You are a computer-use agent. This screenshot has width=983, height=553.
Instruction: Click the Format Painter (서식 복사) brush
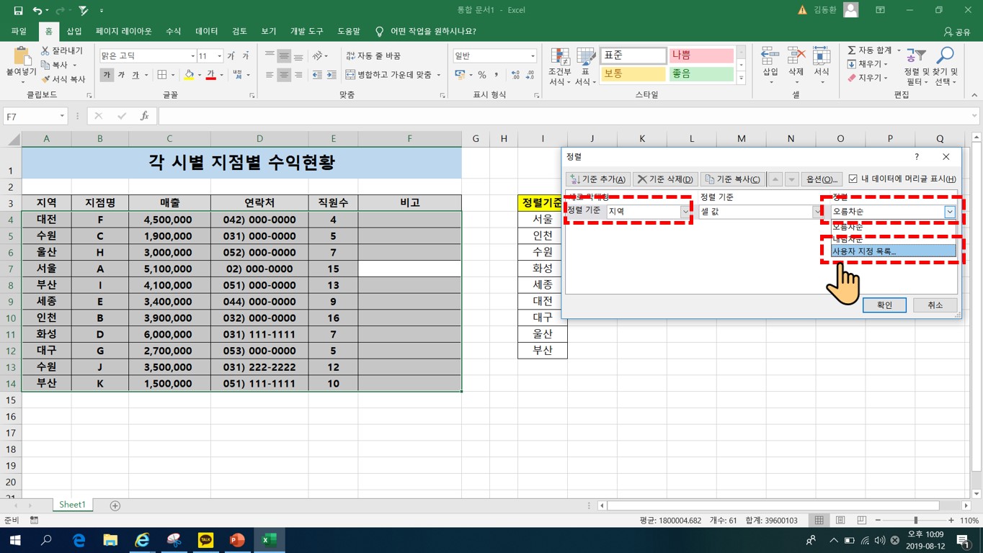coord(45,78)
